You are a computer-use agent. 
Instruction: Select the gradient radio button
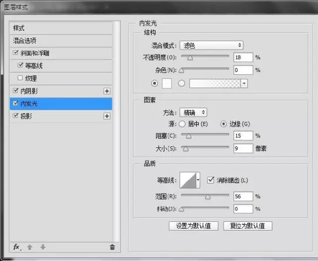181,83
